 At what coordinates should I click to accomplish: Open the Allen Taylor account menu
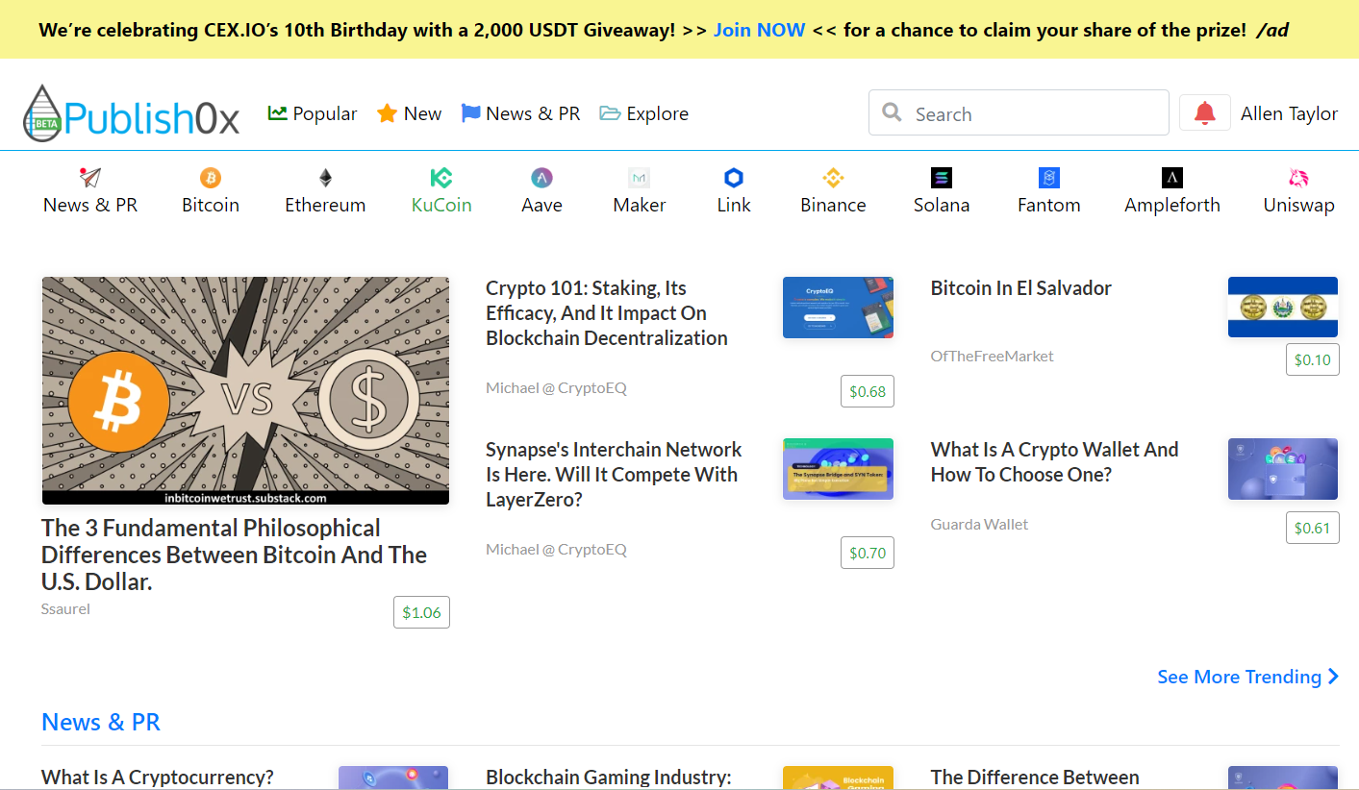point(1289,113)
